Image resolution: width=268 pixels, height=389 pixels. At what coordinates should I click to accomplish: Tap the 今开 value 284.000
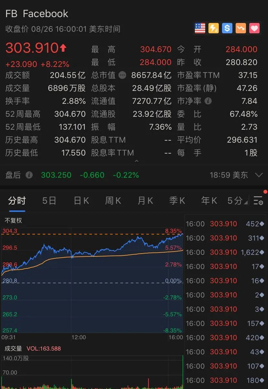click(x=242, y=49)
